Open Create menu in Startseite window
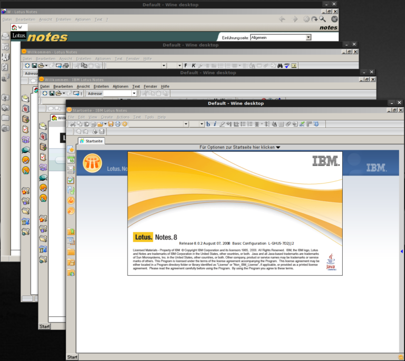The image size is (405, 361). 107,117
